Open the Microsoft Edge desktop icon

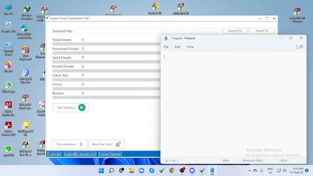tap(24, 31)
